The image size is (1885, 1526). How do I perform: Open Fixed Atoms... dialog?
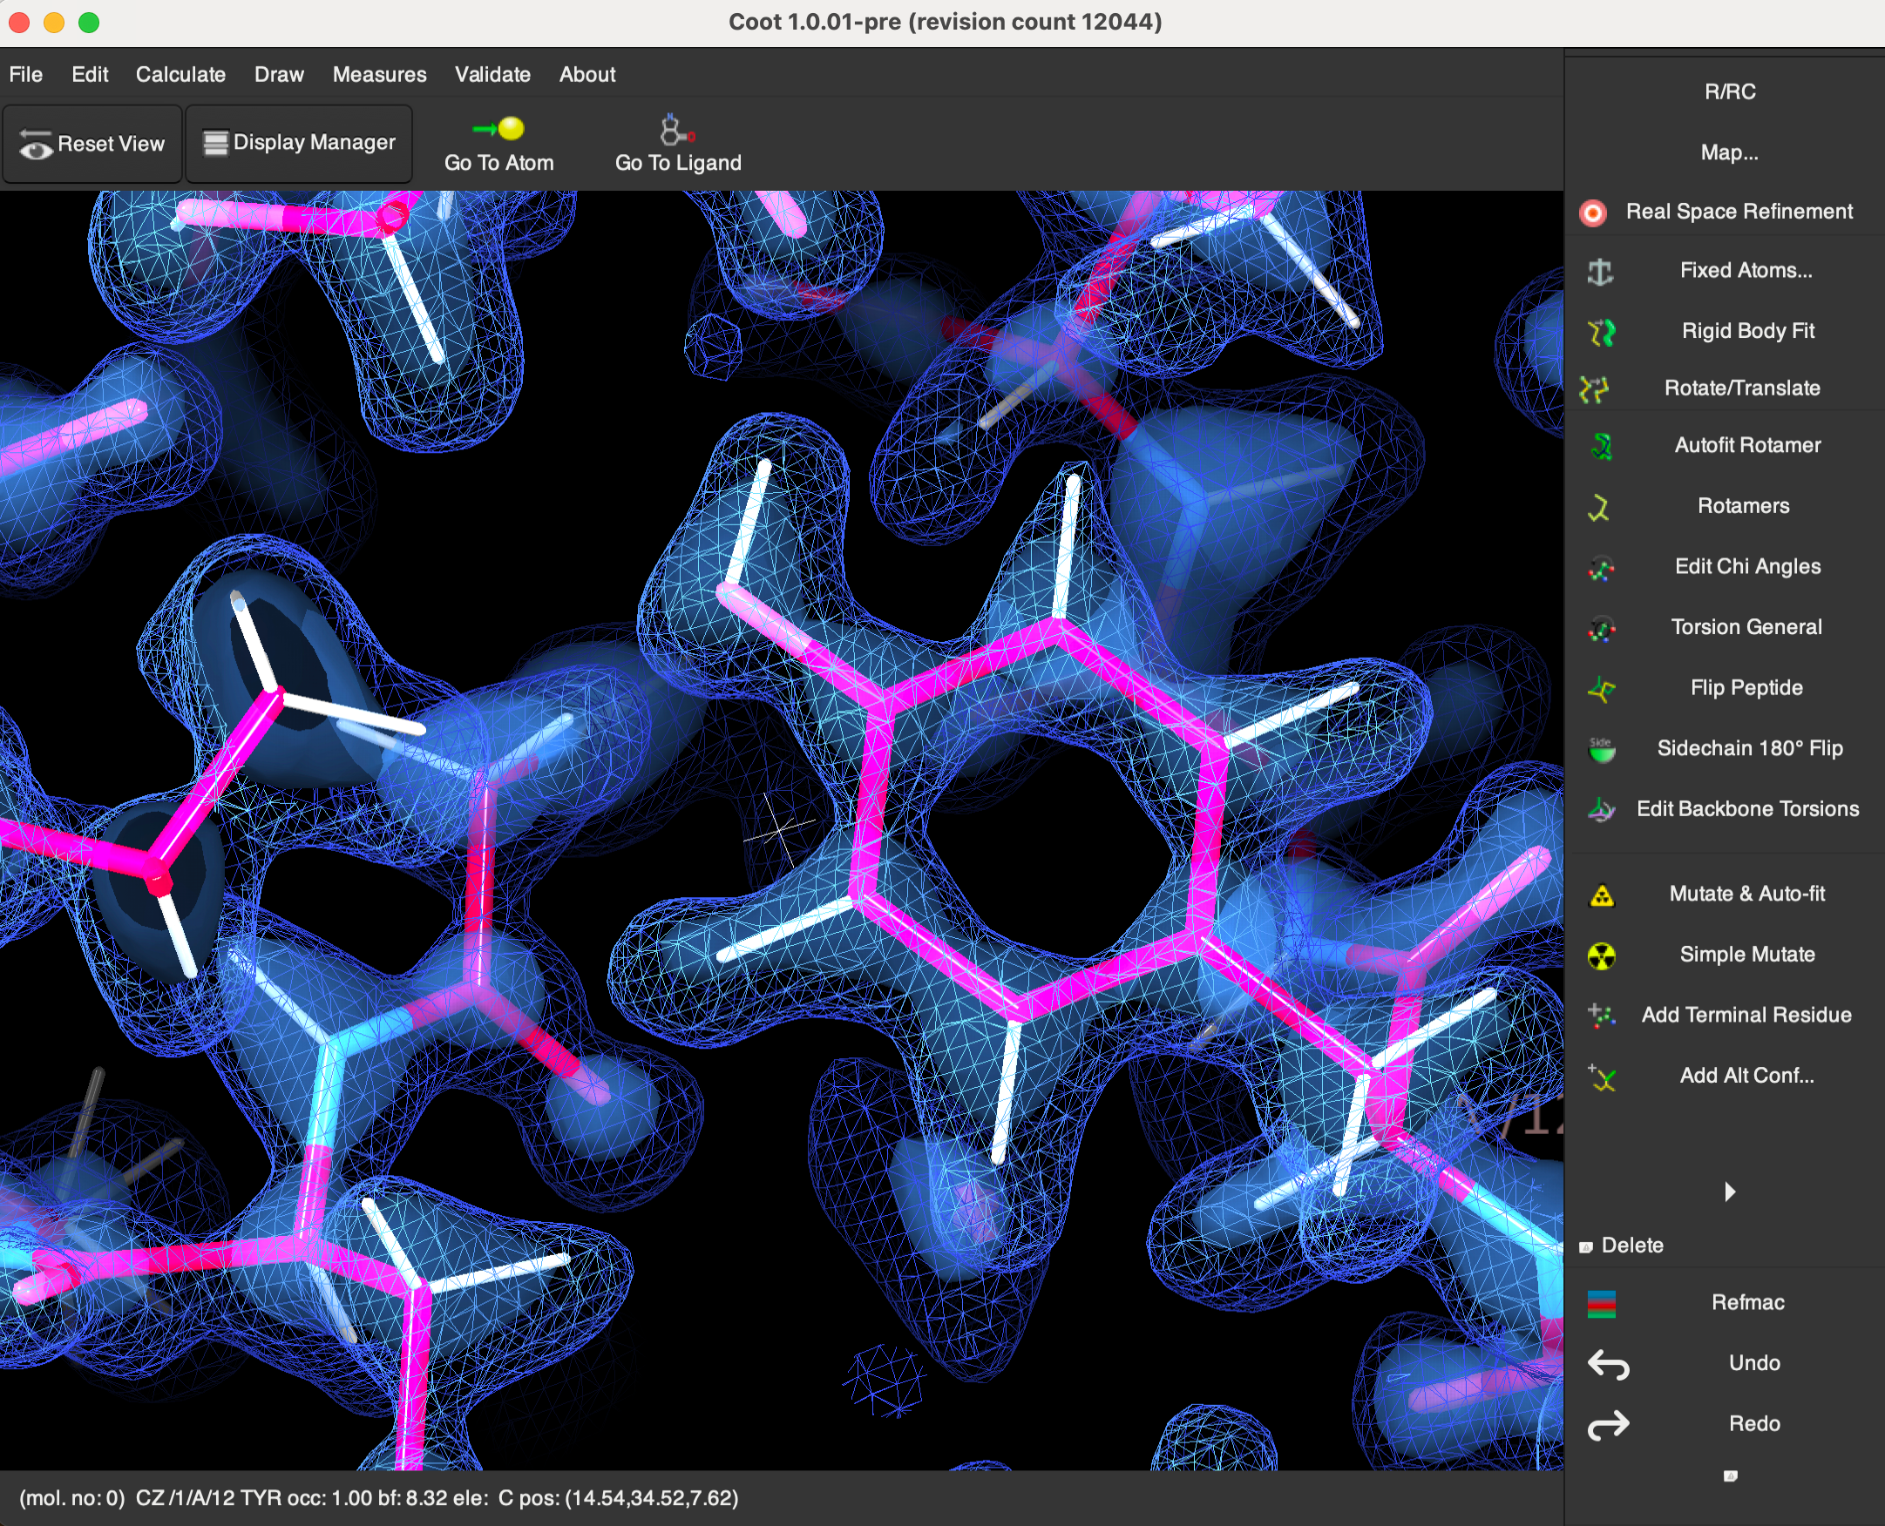click(1746, 270)
